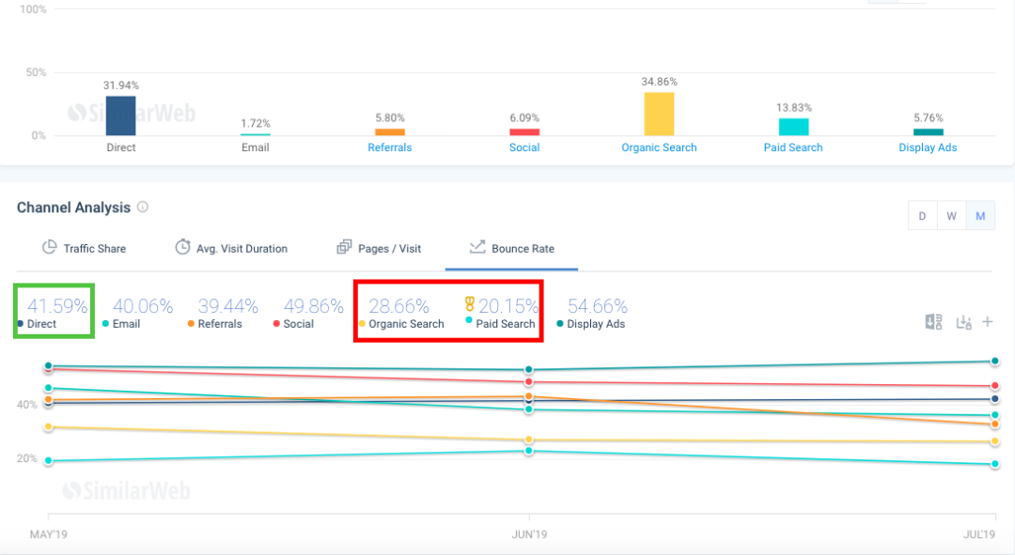1015x555 pixels.
Task: Toggle the Social series in legend
Action: coord(298,324)
